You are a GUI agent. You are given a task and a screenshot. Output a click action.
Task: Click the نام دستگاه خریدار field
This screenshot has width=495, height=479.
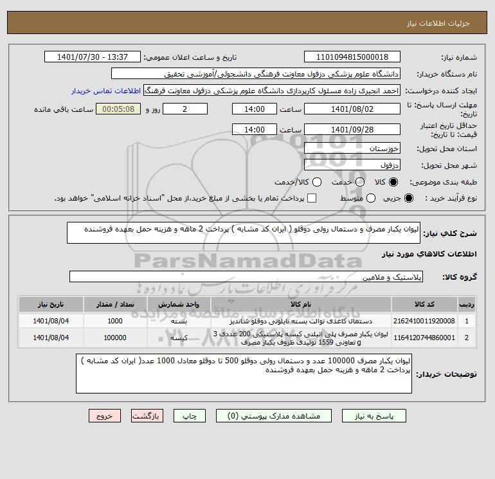tap(256, 74)
